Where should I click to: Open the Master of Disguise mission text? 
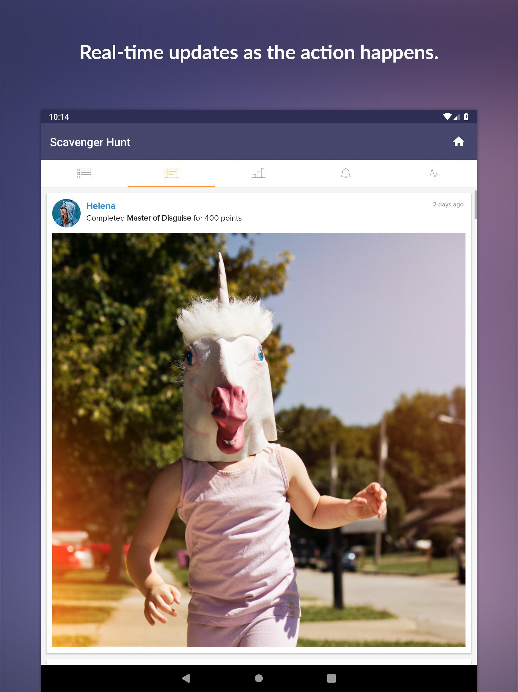point(159,218)
